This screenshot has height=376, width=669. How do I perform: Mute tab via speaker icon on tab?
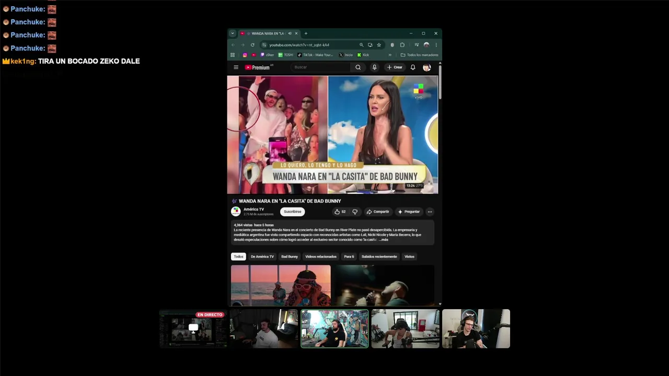pos(290,33)
